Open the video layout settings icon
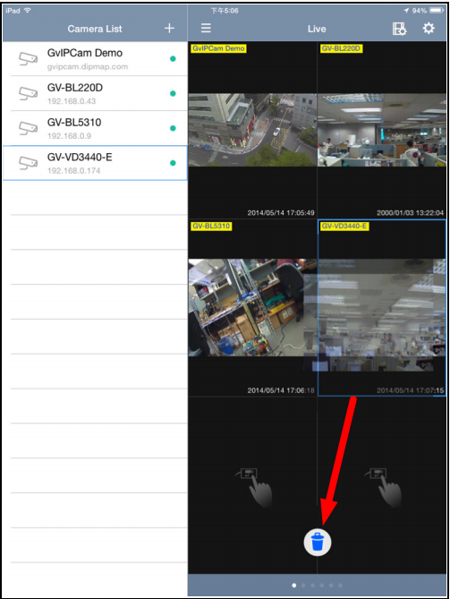Screen dimensions: 450x599 tap(399, 29)
